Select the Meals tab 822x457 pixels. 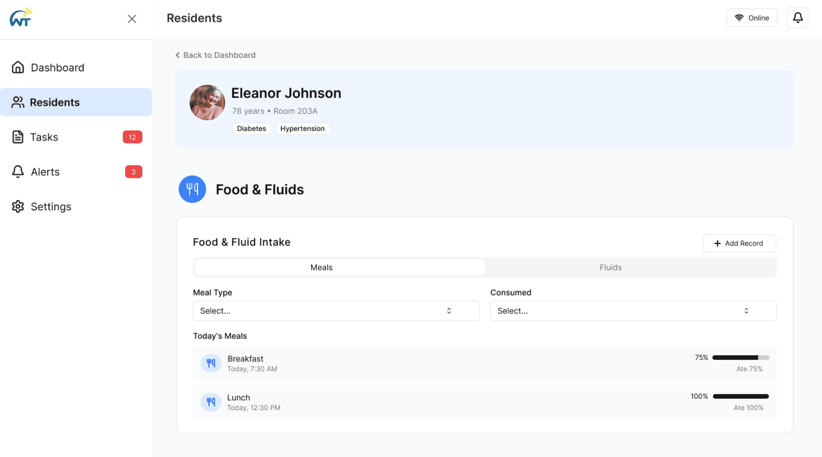[x=321, y=268]
